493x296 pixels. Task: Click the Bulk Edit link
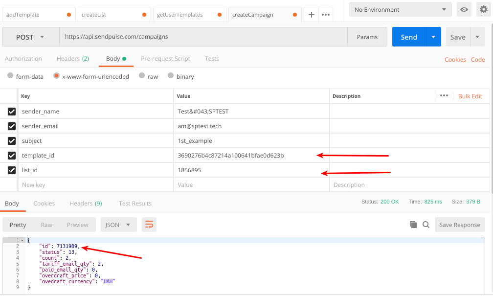pos(470,96)
